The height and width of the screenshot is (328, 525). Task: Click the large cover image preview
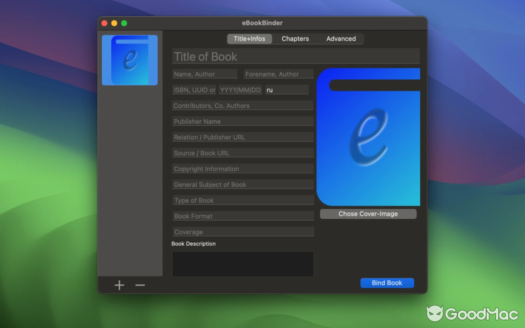[368, 137]
